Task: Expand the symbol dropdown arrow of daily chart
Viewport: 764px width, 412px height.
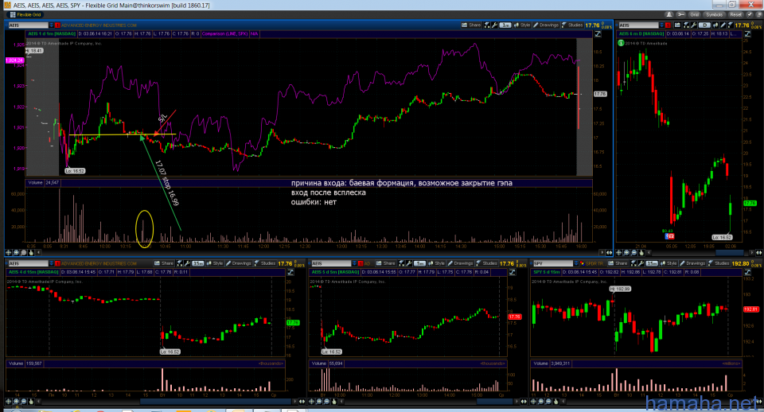Action: 661,25
